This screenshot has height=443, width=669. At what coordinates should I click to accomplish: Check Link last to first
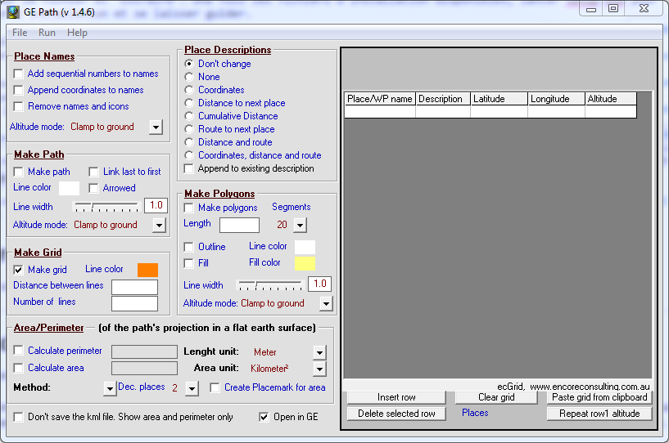(93, 172)
